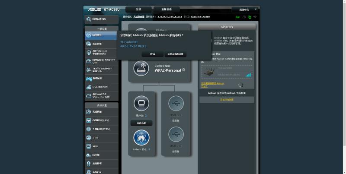This screenshot has width=346, height=174.
Task: Click the wireless router icon beside WPA2-Personal
Action: [141, 68]
